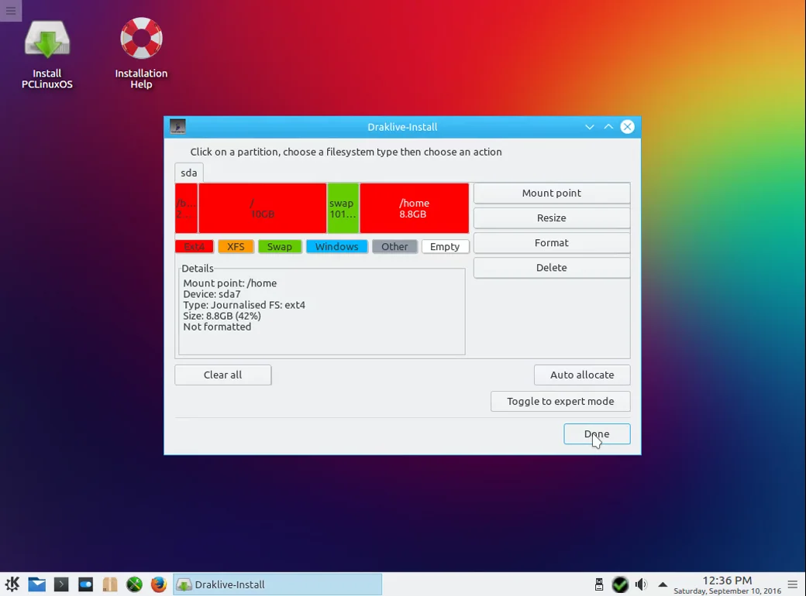
Task: Select the swap partition block
Action: [x=343, y=208]
